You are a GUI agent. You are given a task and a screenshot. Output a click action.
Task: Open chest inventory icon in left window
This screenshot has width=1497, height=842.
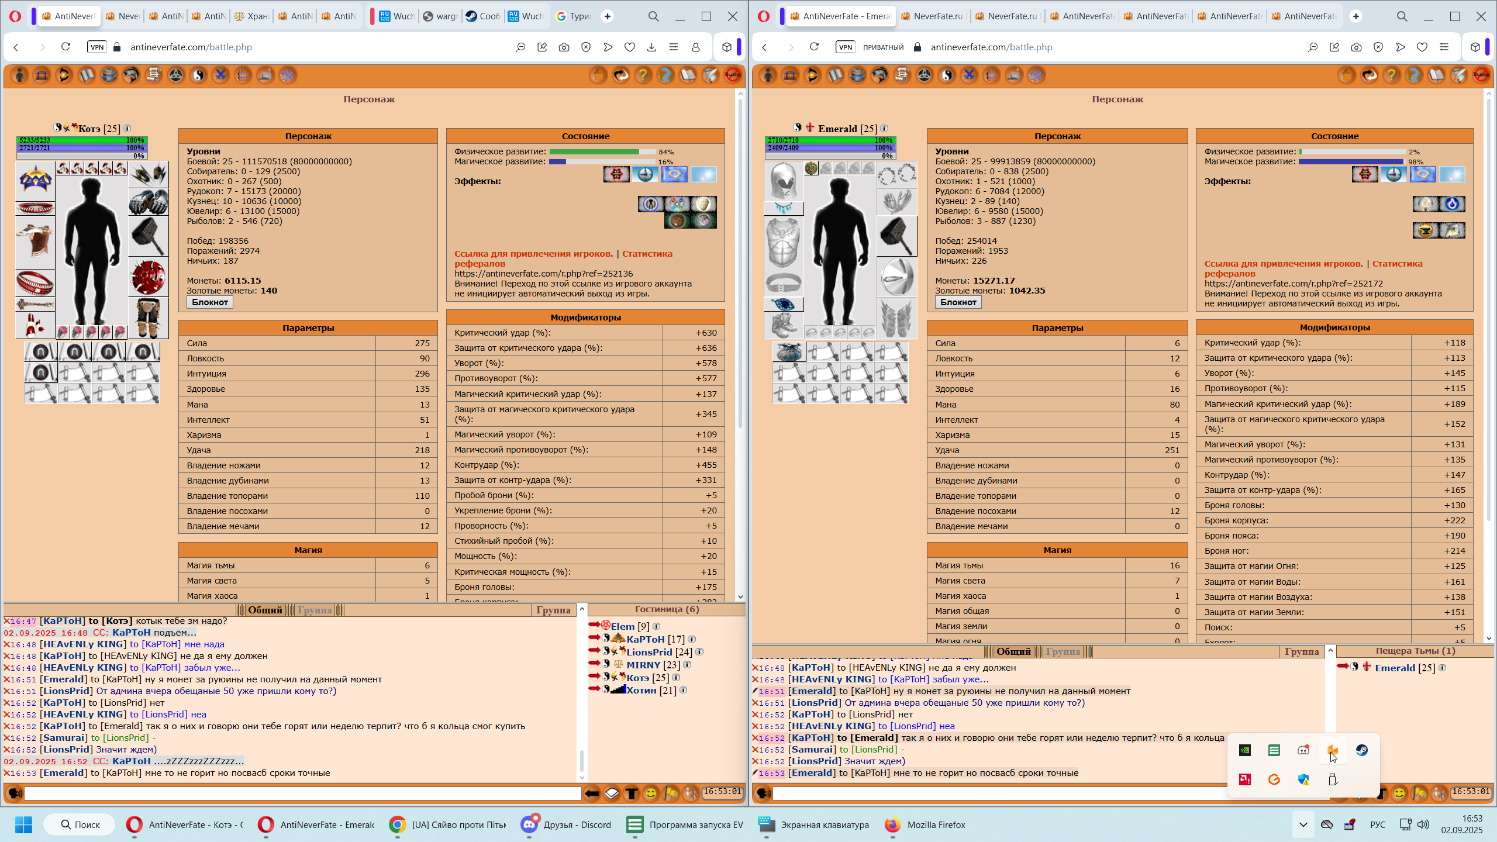(x=42, y=75)
